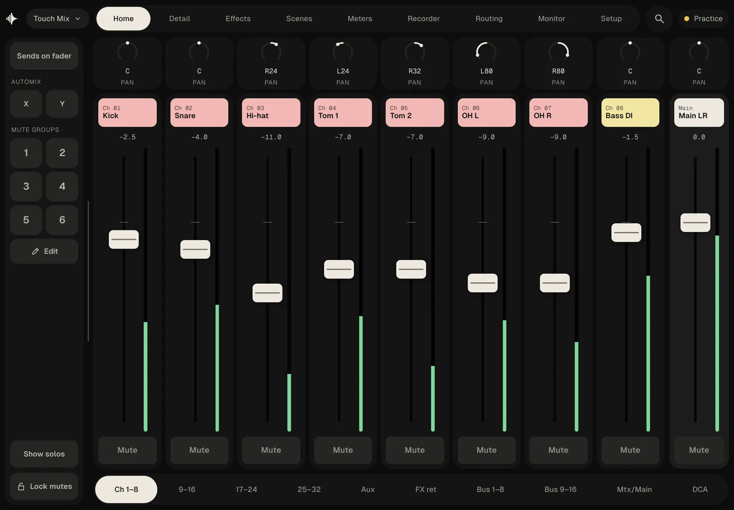
Task: Mute the Bass DI channel
Action: (630, 450)
